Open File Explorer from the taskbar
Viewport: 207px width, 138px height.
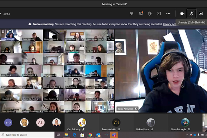pos(67,135)
